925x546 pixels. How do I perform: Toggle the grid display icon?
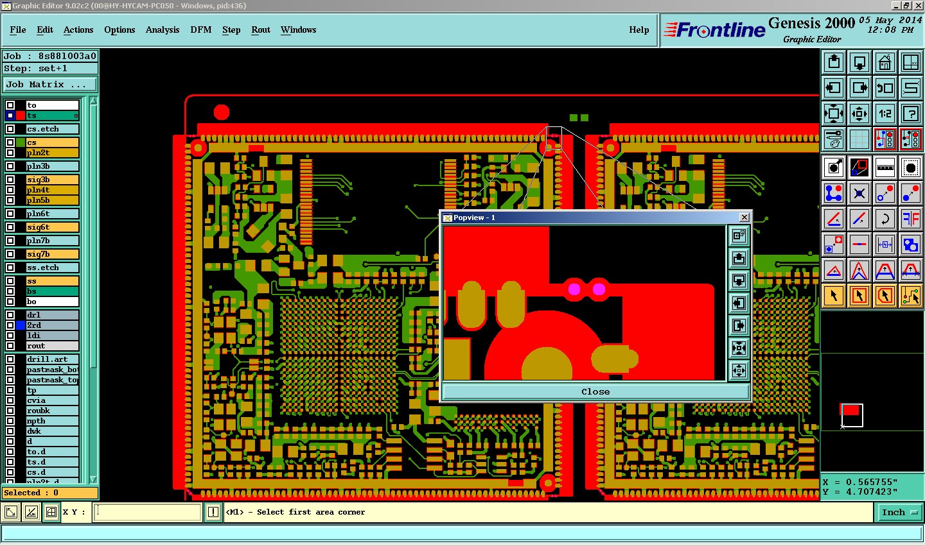click(859, 139)
